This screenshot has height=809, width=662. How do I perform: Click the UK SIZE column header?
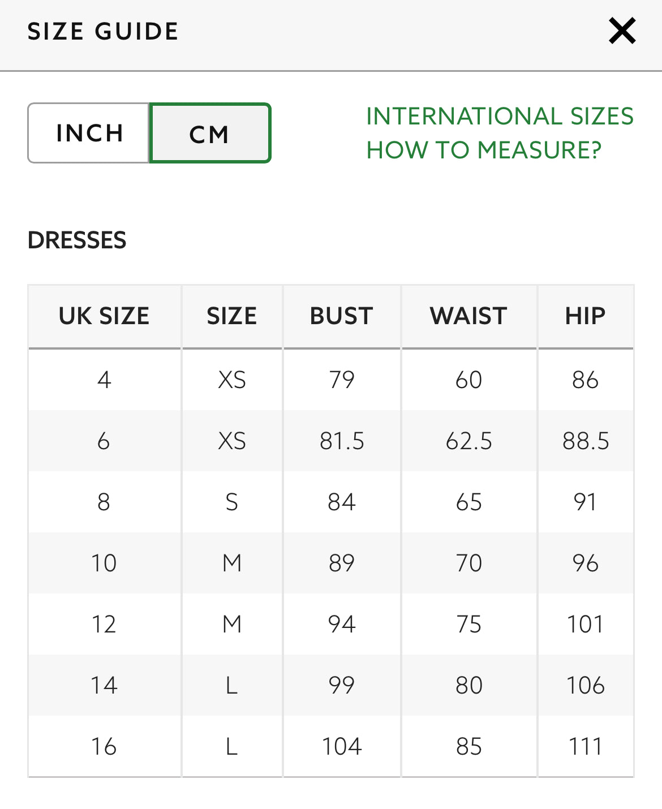104,316
